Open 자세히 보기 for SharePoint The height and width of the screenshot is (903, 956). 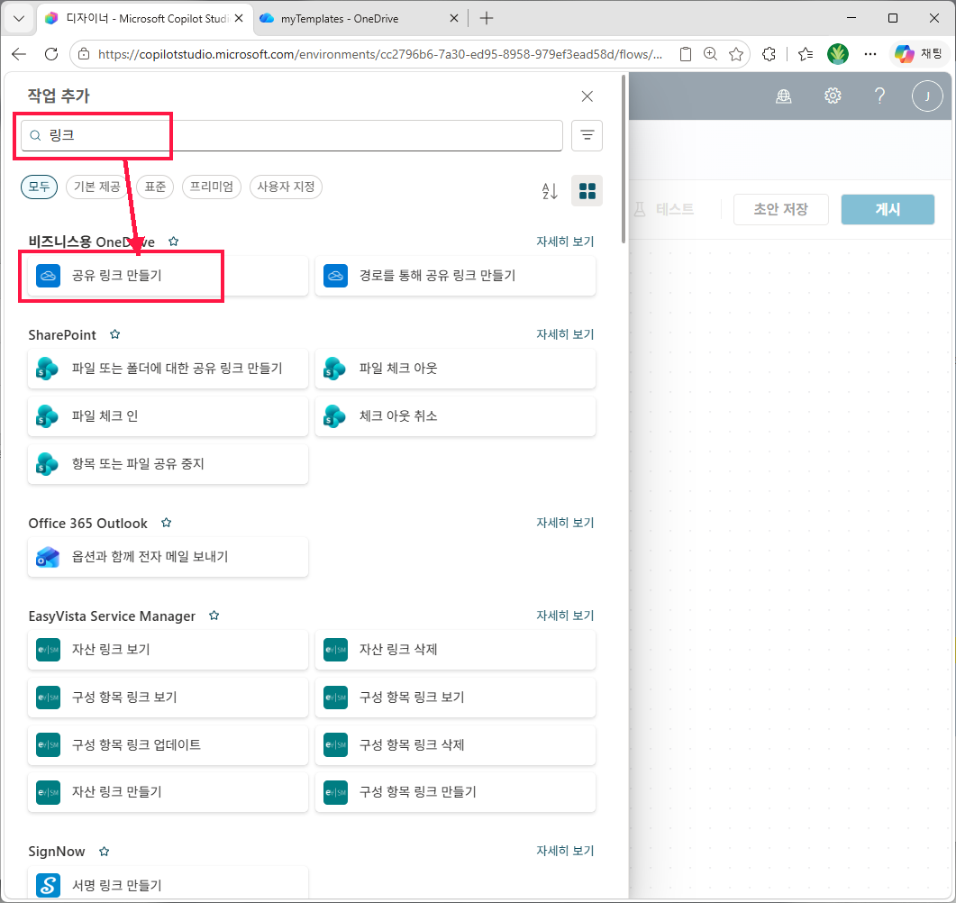[565, 334]
